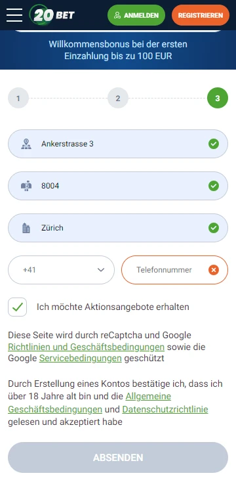Click the chevron arrow in country code selector
Screen dimensions: 236x486
(x=101, y=270)
